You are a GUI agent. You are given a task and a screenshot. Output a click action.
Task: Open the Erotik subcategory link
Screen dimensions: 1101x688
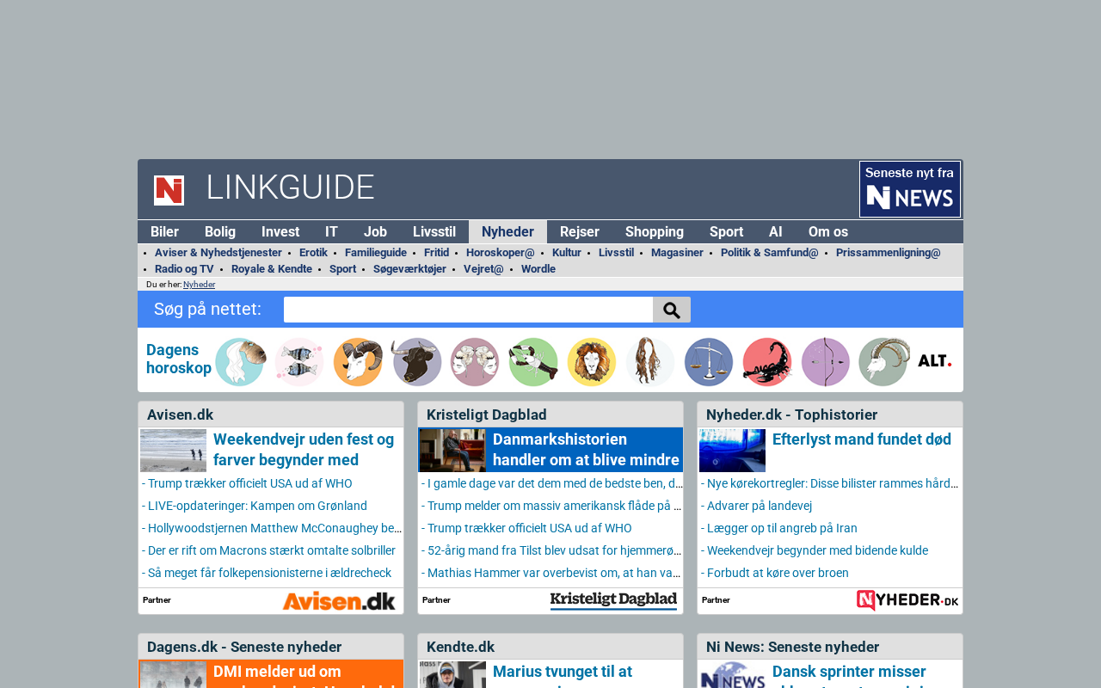point(313,253)
